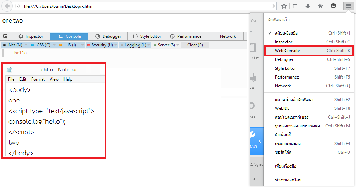
Task: Open the downloads arrow icon
Action: click(308, 6)
